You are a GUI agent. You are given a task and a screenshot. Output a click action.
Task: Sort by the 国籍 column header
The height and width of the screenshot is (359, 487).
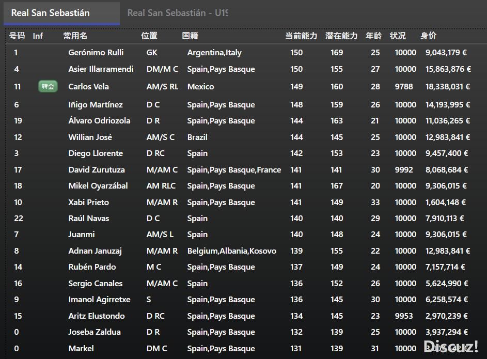pyautogui.click(x=190, y=36)
